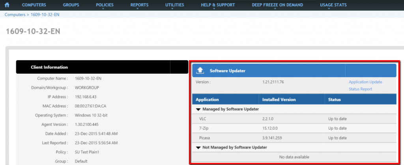
Task: Click the Computers breadcrumb link
Action: point(15,15)
